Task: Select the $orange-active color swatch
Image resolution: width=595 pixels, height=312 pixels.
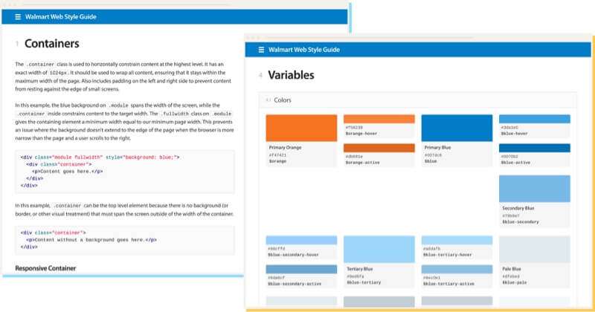Action: click(379, 148)
